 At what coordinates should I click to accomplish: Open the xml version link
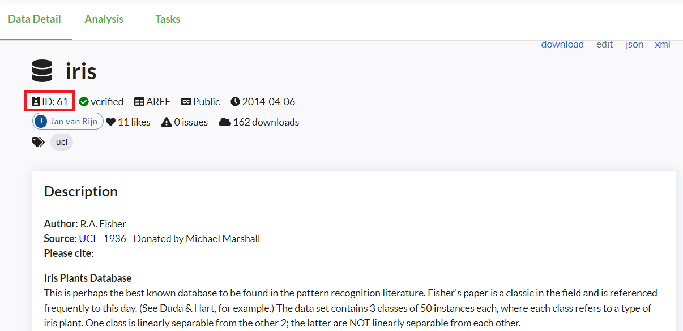tap(663, 44)
